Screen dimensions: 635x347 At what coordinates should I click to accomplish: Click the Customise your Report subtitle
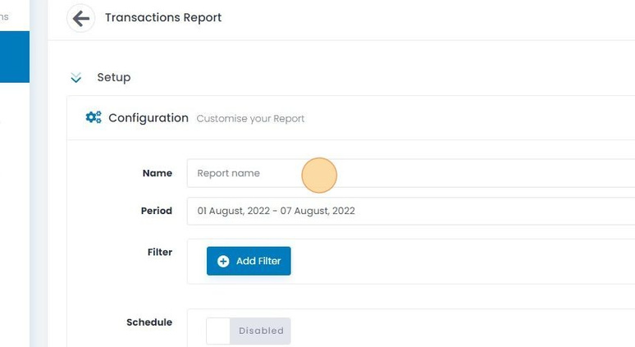[x=250, y=119]
